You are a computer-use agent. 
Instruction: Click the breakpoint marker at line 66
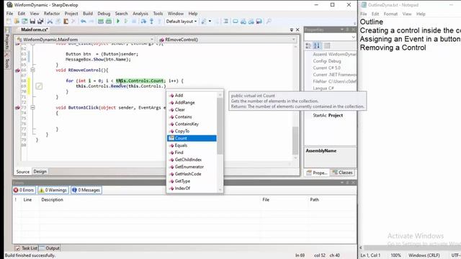[17, 71]
